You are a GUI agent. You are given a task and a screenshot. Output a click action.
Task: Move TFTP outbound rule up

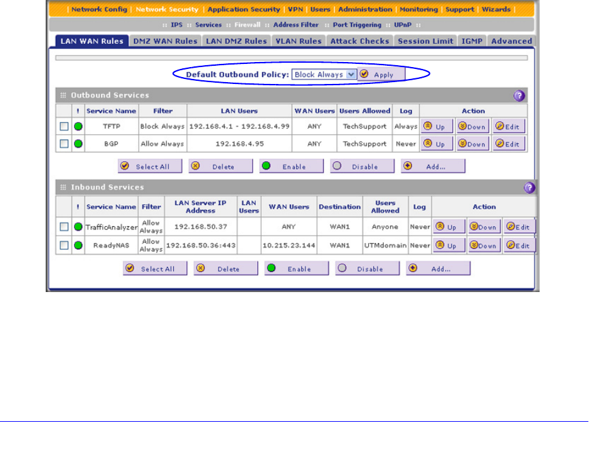(x=436, y=127)
